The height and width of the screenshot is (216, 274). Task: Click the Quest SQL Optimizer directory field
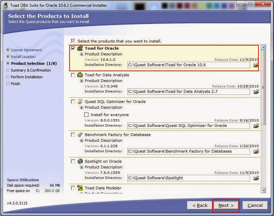189,126
